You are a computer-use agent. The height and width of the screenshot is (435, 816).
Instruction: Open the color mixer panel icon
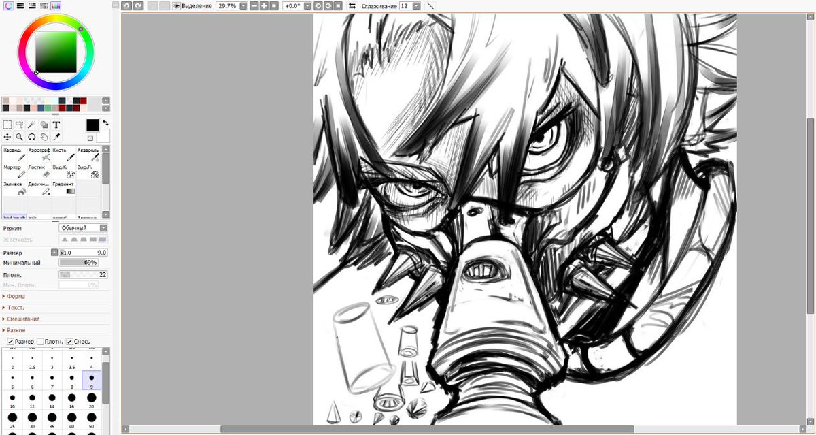[44, 5]
